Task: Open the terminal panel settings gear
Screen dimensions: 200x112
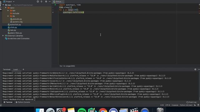Action: [195, 69]
